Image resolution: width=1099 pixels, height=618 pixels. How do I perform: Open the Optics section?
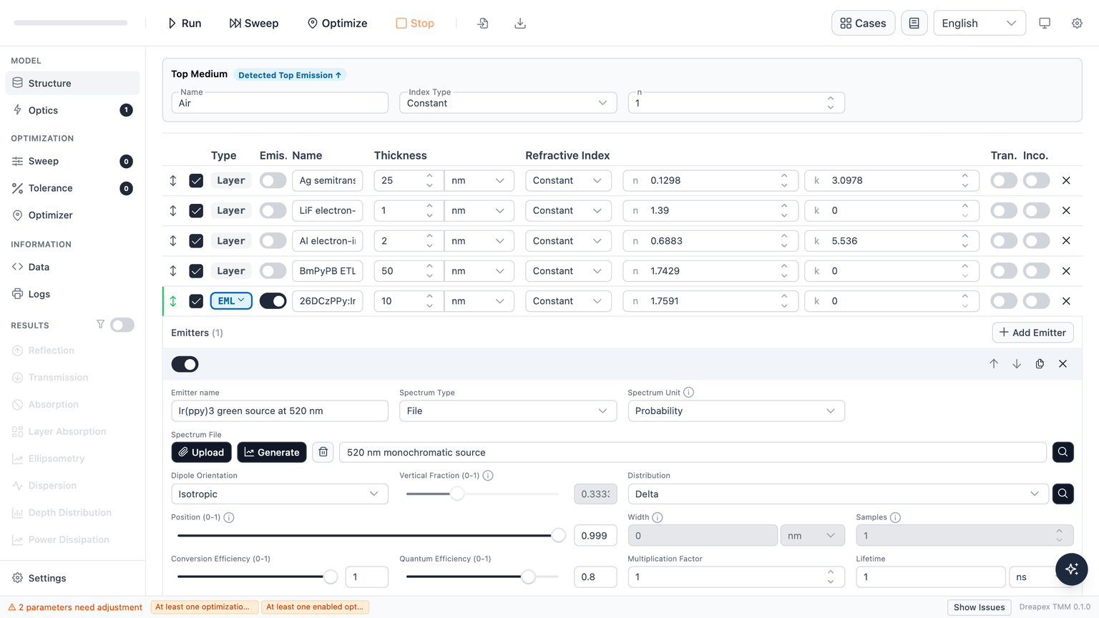(x=72, y=110)
